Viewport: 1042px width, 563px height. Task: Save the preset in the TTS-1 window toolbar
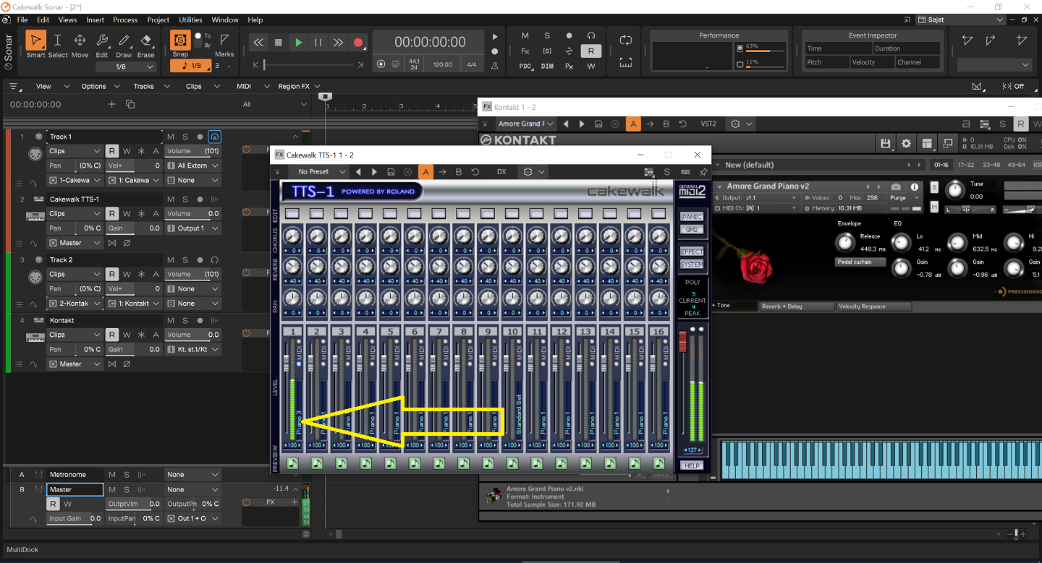[x=391, y=172]
